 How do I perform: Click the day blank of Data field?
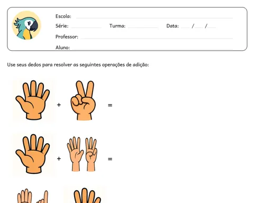185,27
